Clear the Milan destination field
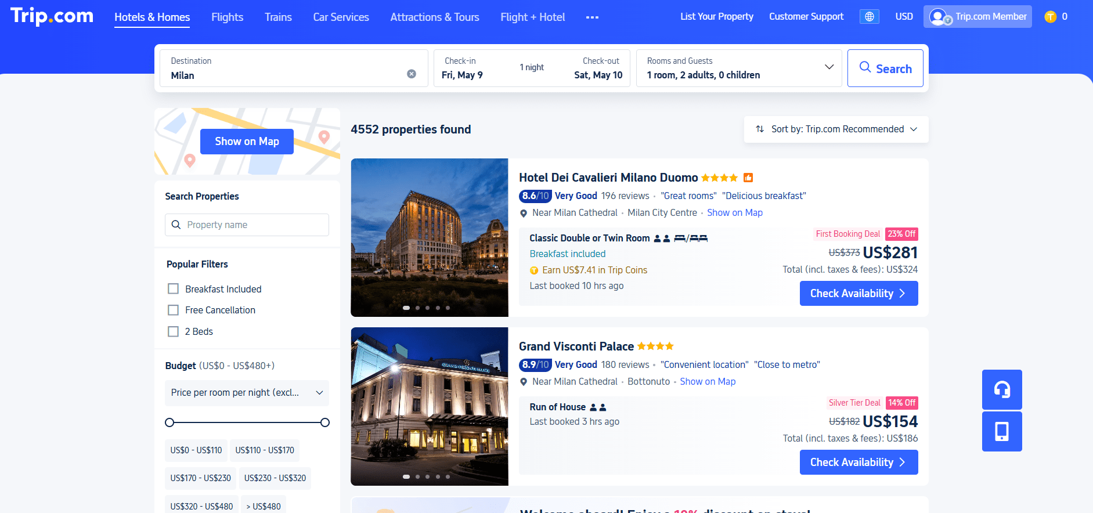 click(412, 74)
